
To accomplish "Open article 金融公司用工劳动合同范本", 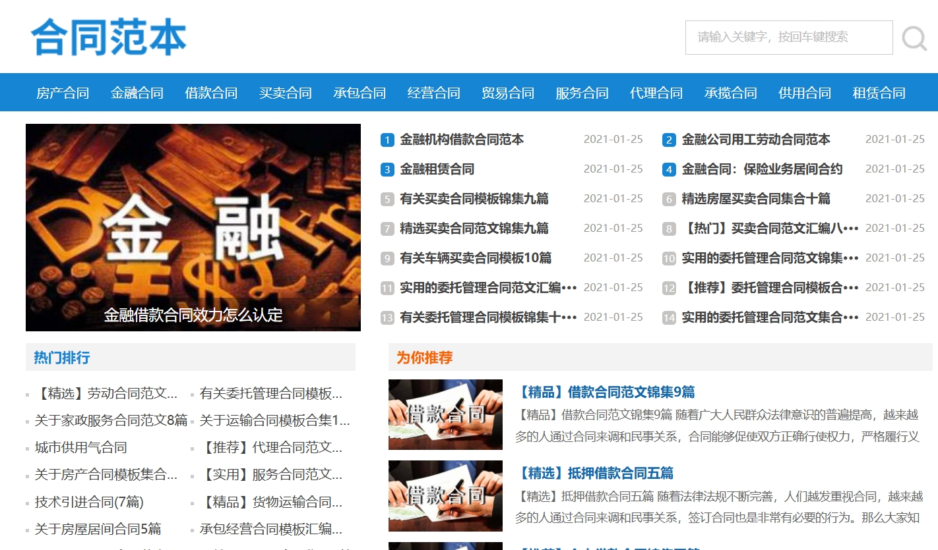I will pyautogui.click(x=756, y=140).
